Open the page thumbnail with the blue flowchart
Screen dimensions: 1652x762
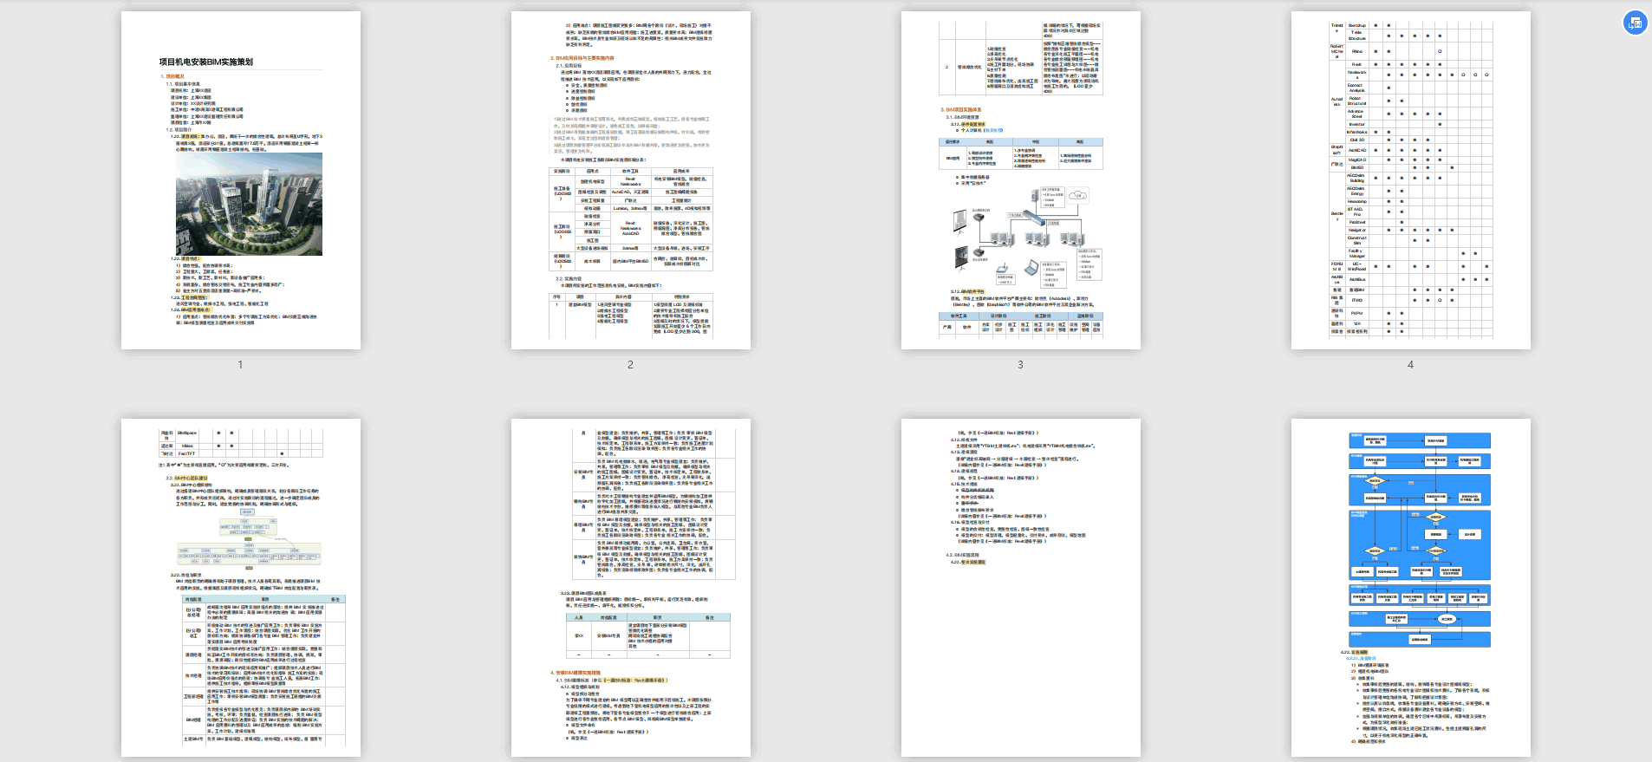pos(1411,588)
